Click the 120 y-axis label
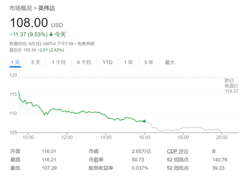242x176 pixels. 13,75
